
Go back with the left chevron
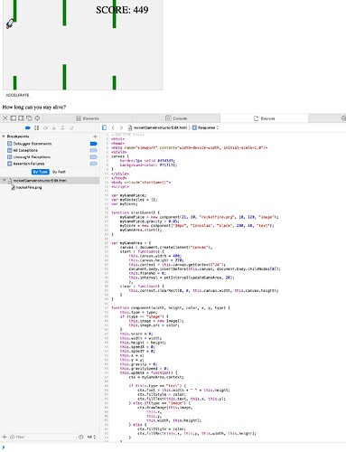(x=113, y=127)
